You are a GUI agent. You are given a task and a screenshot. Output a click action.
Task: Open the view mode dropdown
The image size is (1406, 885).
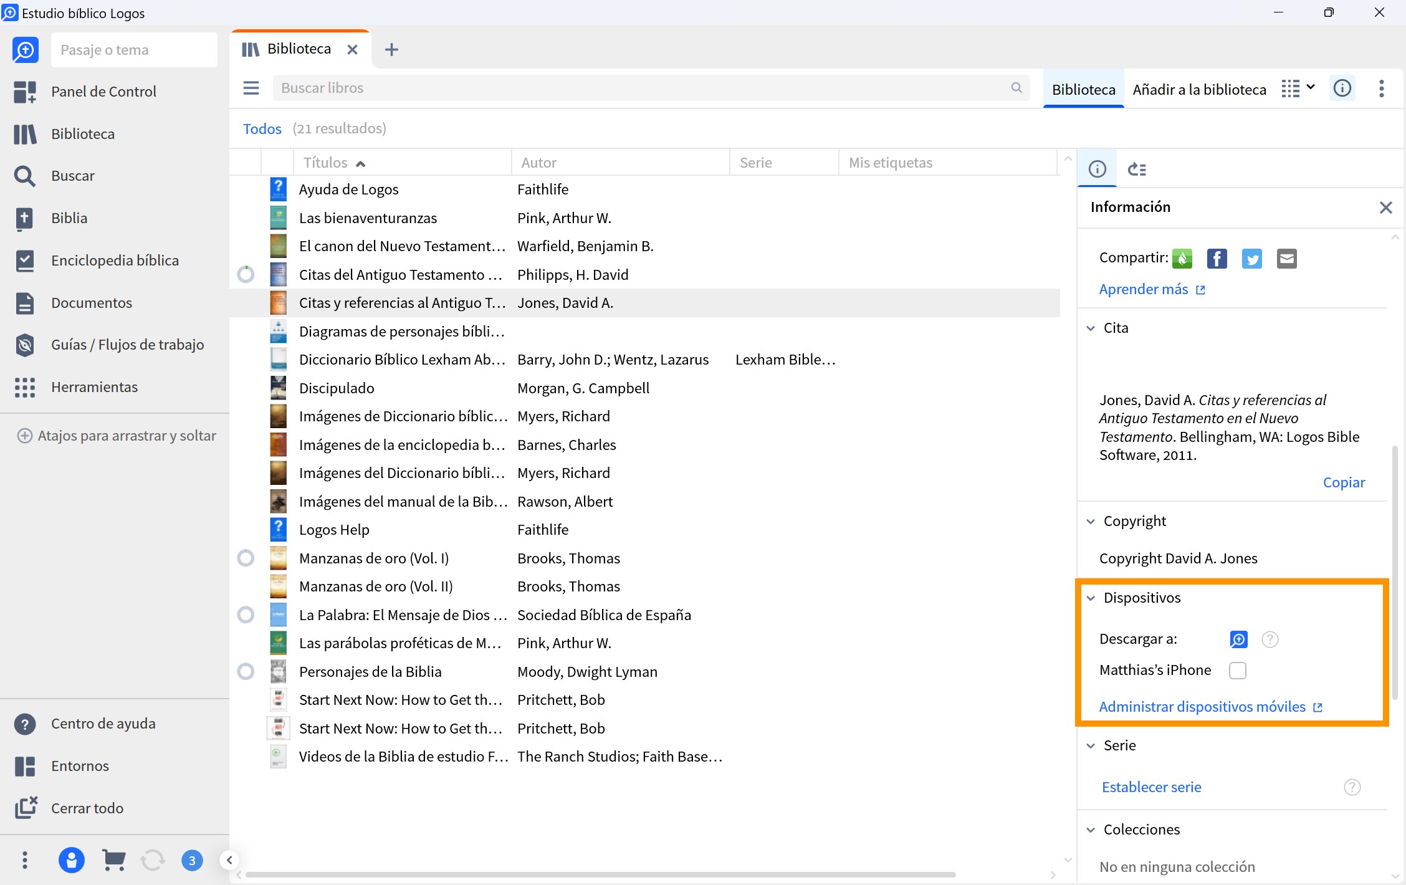[x=1298, y=88]
